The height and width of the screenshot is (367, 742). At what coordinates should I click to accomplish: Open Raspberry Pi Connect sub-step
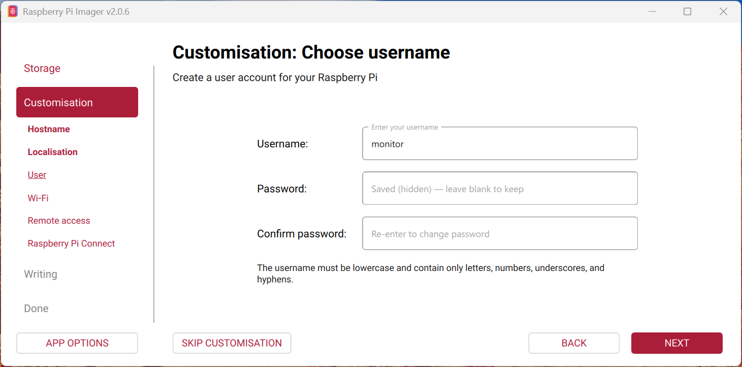point(72,243)
